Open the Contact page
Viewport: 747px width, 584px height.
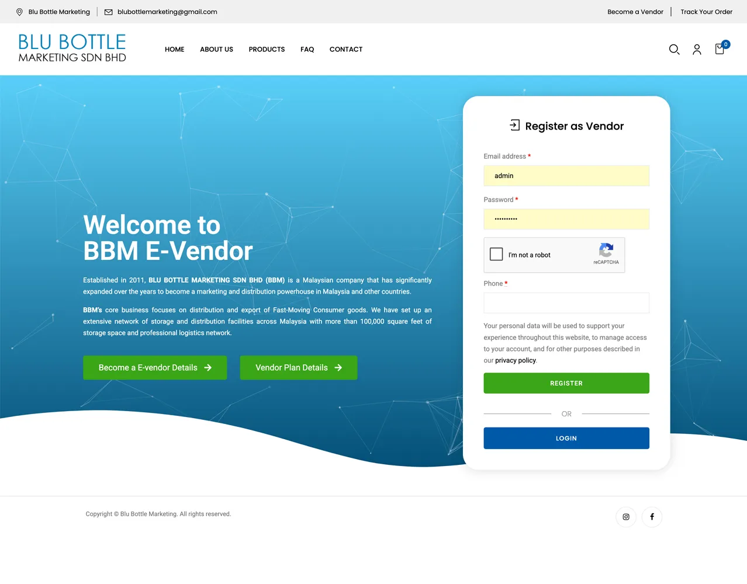pos(346,50)
